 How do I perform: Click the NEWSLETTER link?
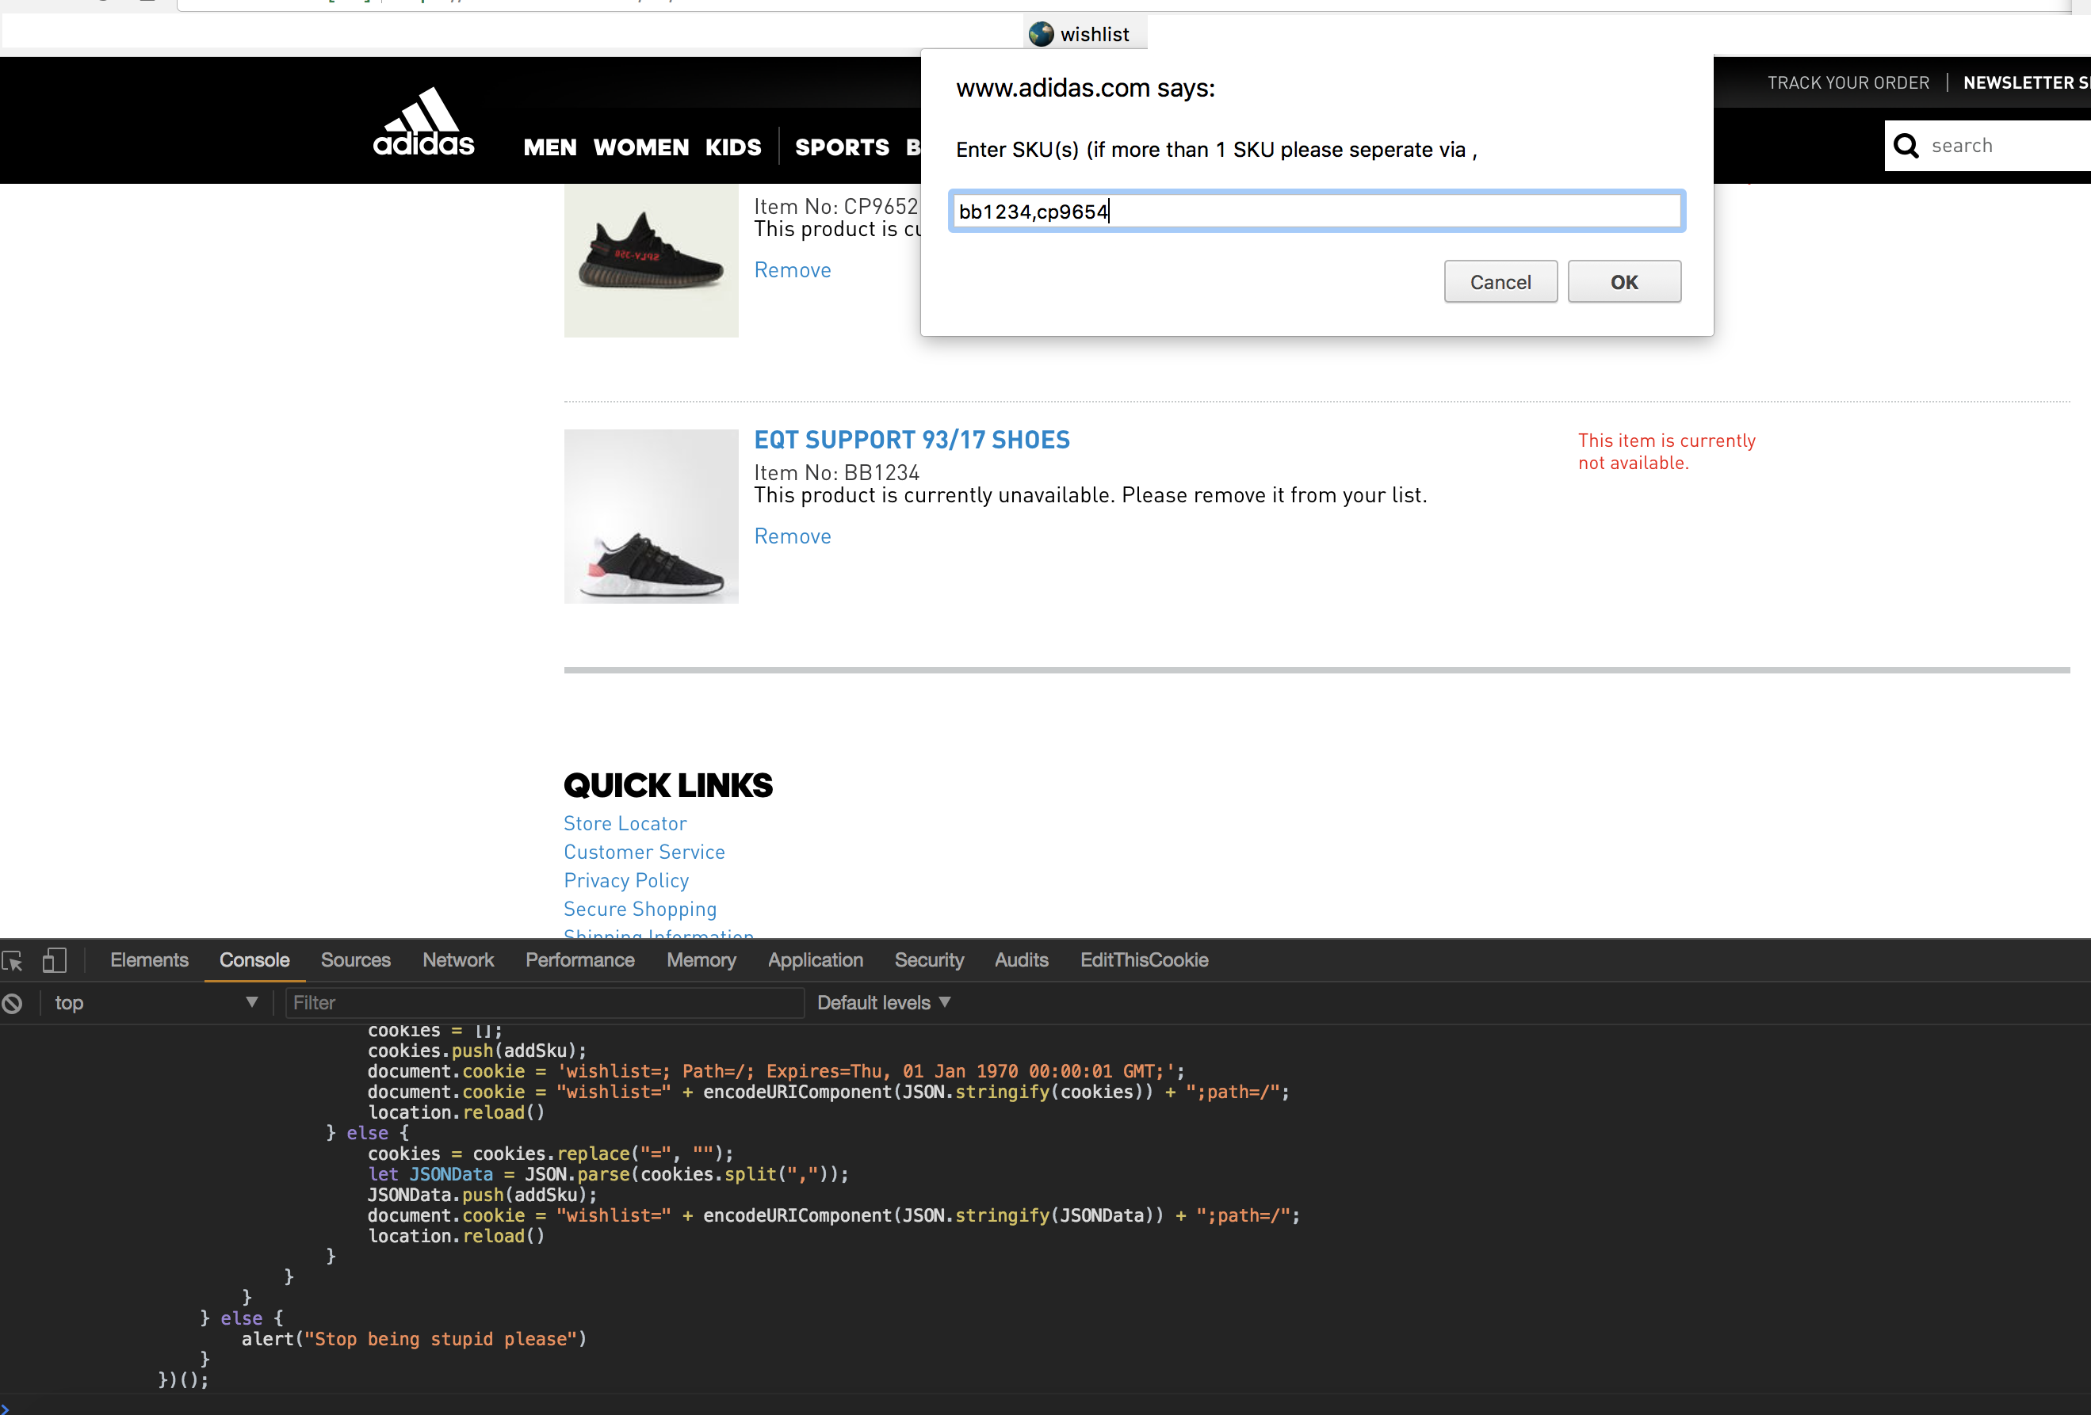pyautogui.click(x=2026, y=82)
